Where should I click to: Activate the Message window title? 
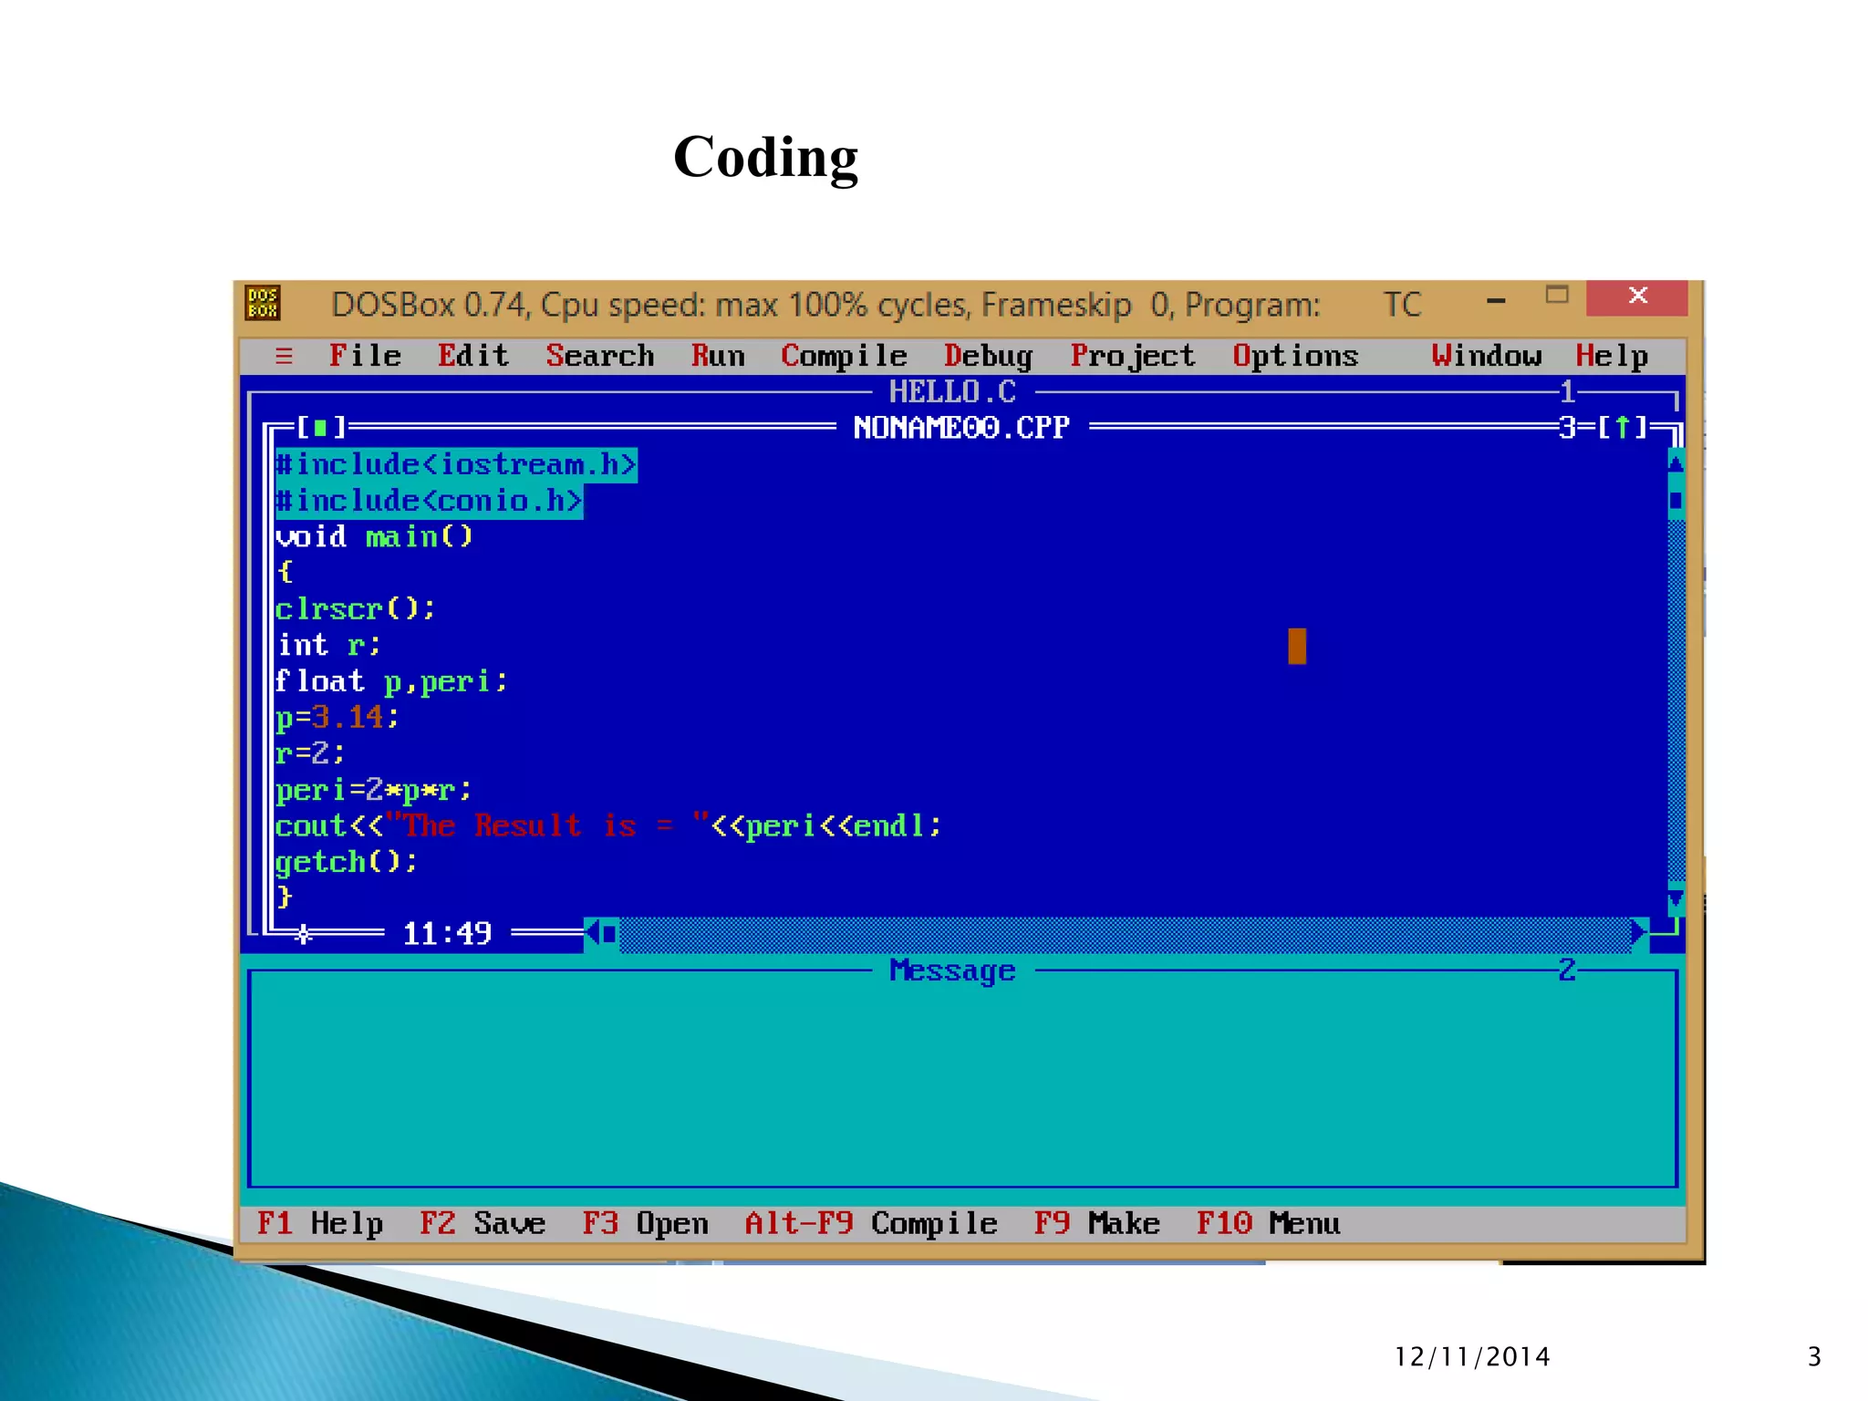tap(952, 970)
